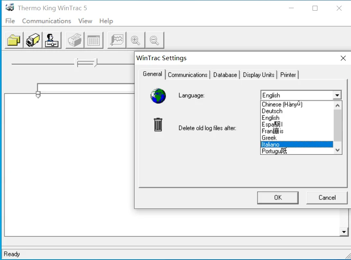Select Greek from language list

pos(297,138)
